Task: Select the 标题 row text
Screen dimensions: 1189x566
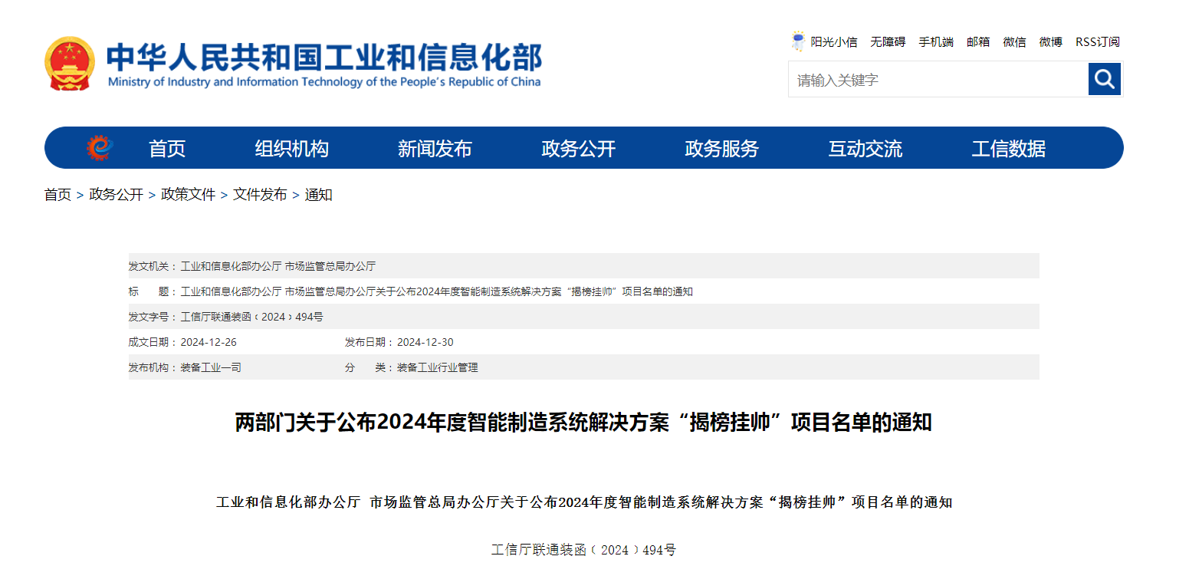Action: pos(436,291)
